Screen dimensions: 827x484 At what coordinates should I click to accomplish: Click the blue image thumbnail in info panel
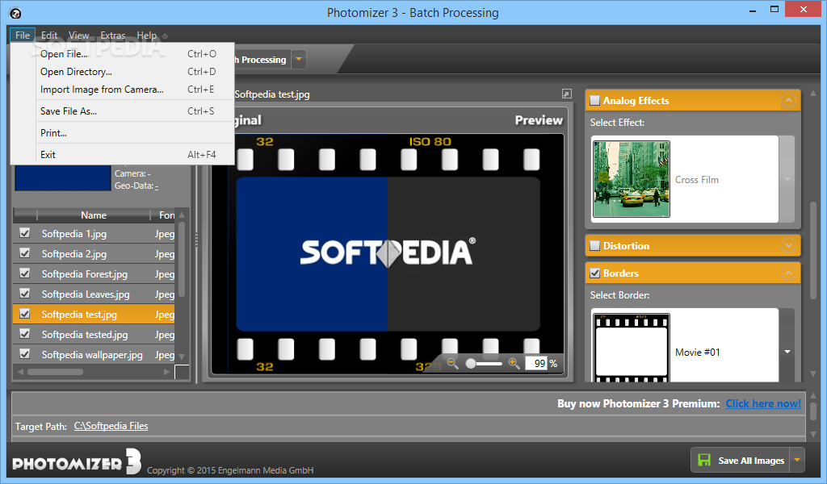tap(63, 177)
